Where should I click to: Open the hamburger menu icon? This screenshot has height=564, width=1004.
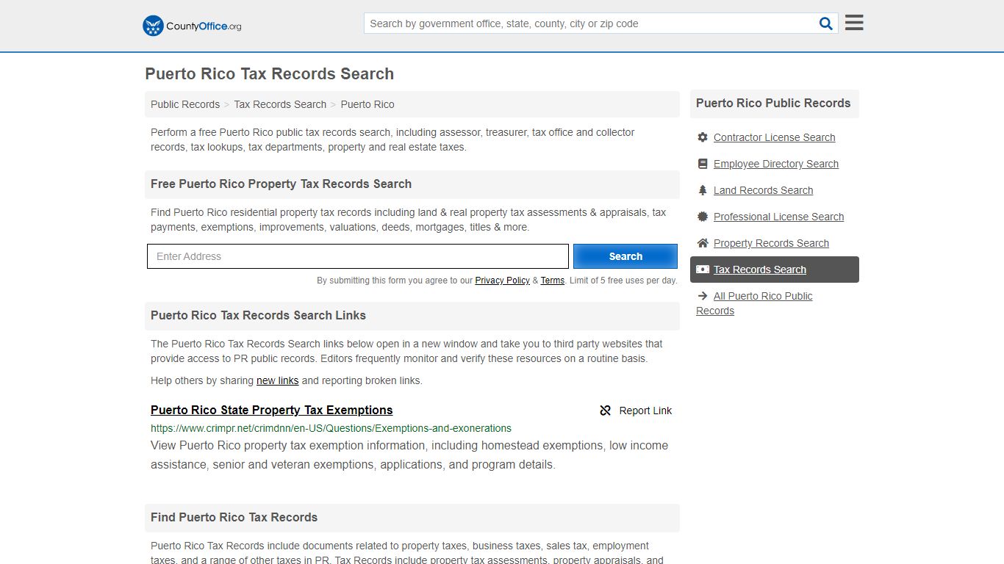(854, 23)
